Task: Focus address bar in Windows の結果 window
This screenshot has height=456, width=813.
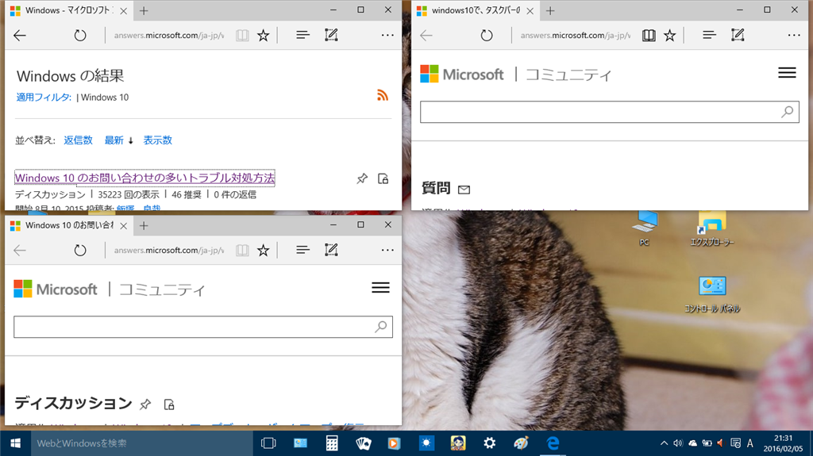Action: (169, 35)
